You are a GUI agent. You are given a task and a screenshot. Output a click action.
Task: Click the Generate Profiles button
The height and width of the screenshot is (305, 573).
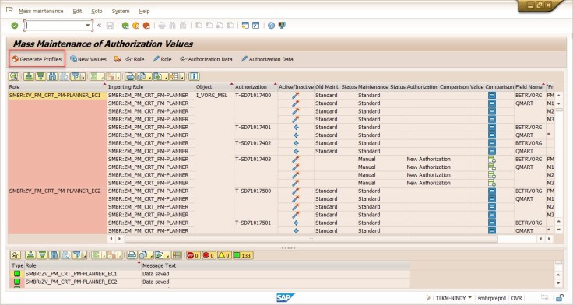(37, 59)
